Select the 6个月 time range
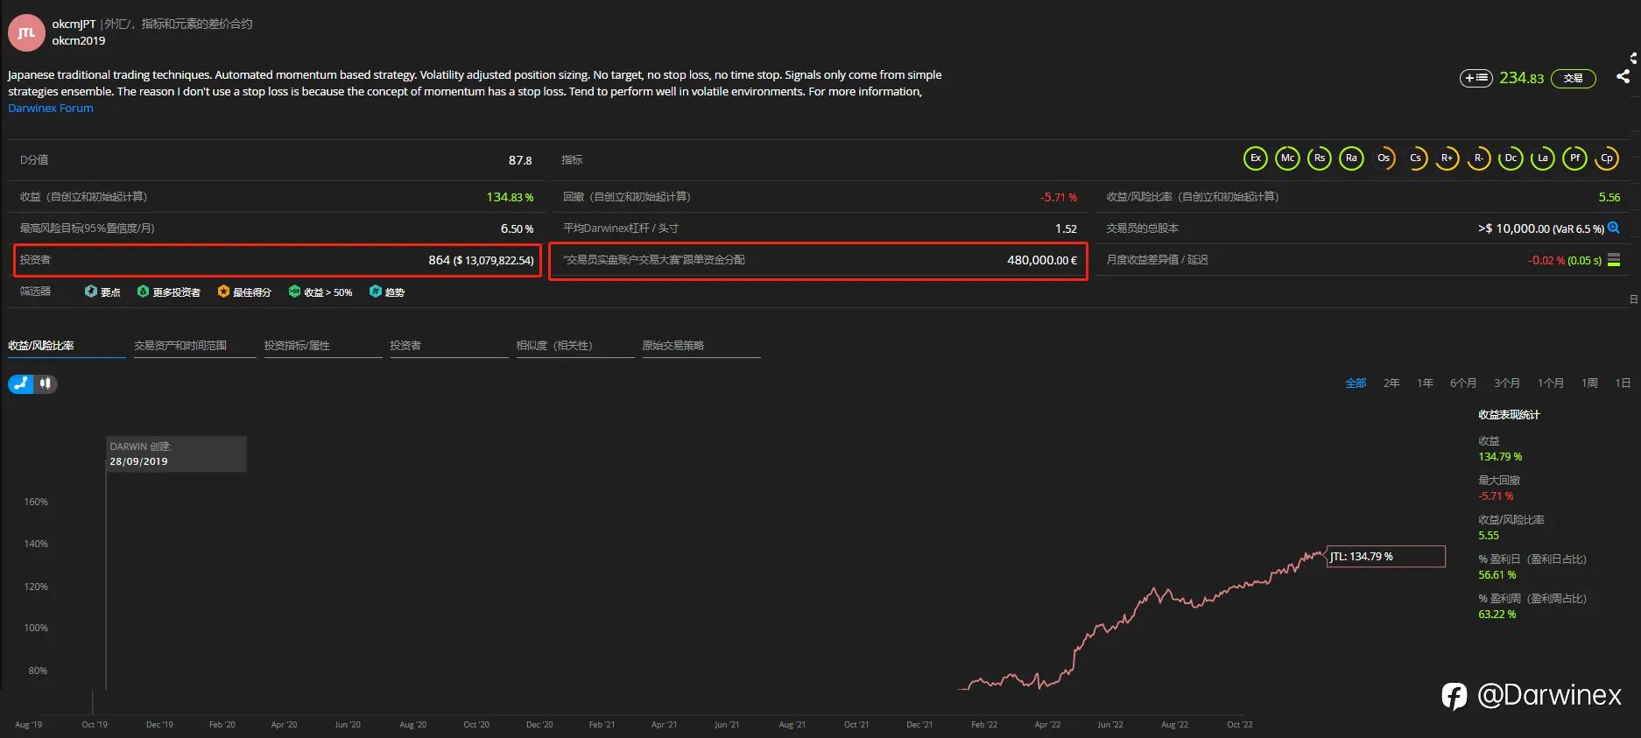 (x=1463, y=383)
